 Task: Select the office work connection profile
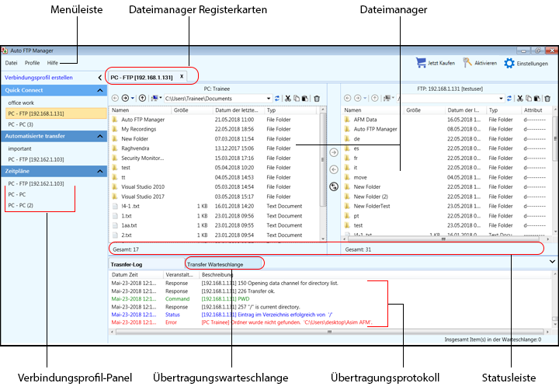pos(21,103)
